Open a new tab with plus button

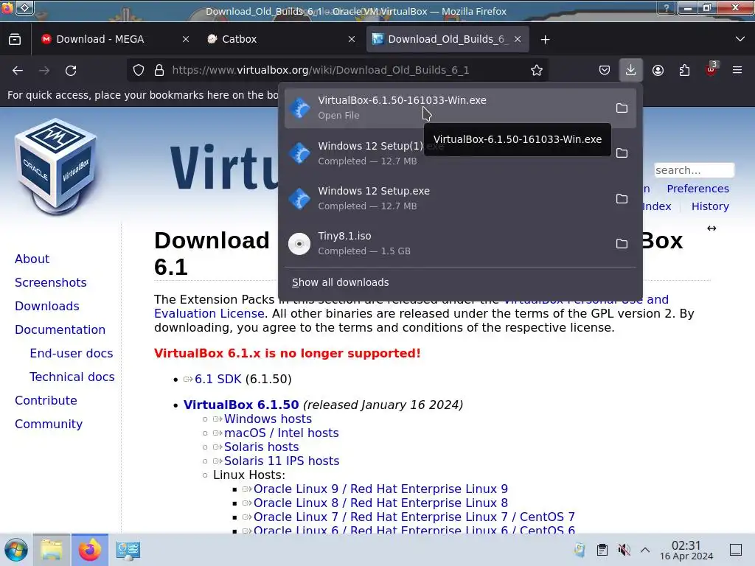(545, 40)
